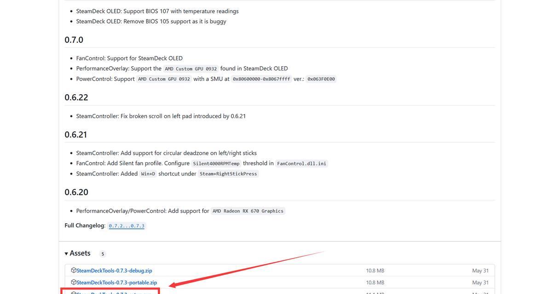Open the 0.7.2...0.7.3 full changelog link
This screenshot has height=294, width=552.
[126, 226]
